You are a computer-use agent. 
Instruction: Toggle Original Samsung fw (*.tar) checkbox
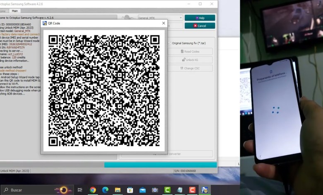click(169, 43)
